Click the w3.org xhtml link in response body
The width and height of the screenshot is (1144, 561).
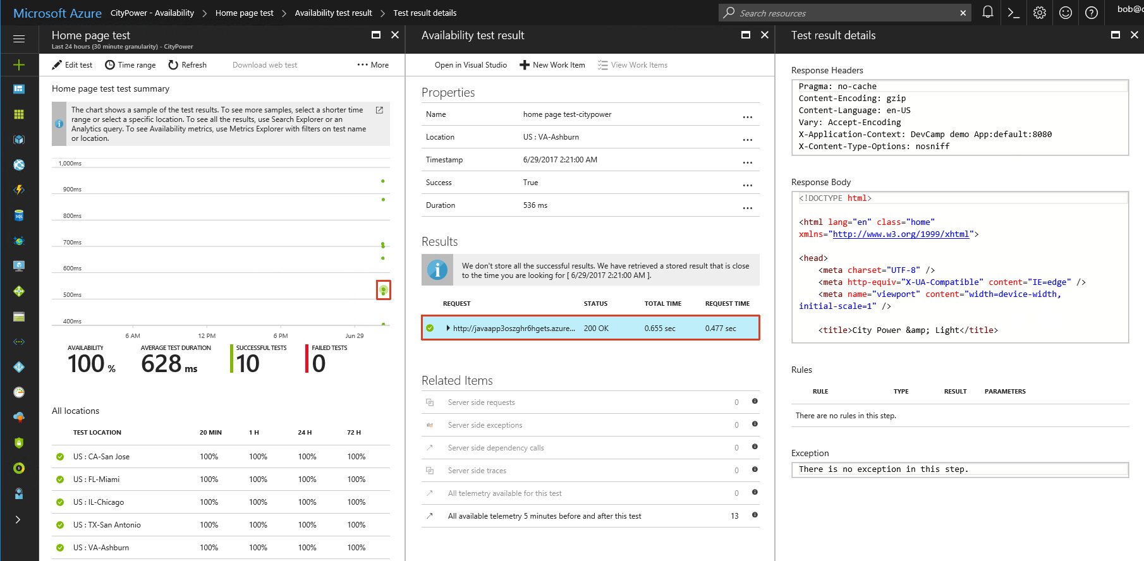(x=901, y=234)
